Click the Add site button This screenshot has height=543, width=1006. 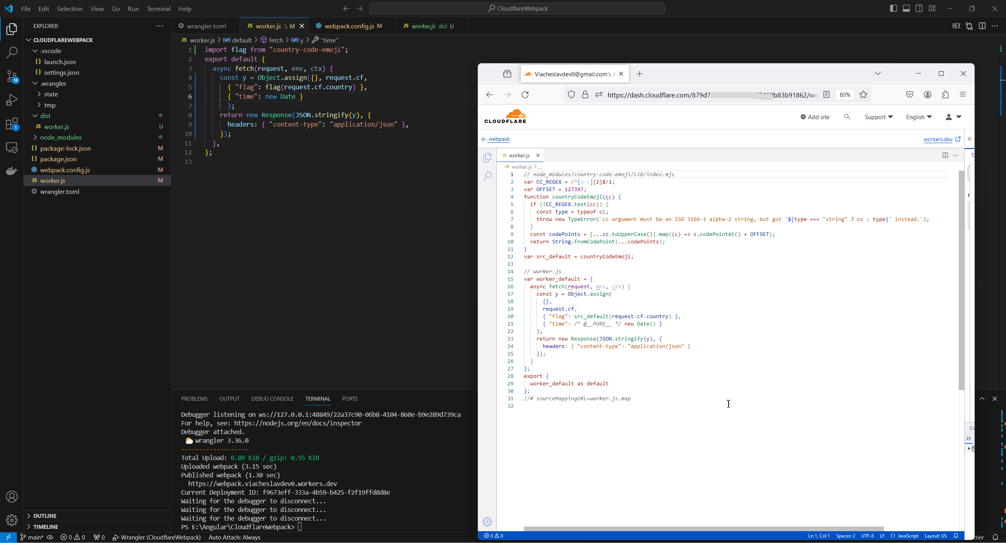tap(815, 117)
